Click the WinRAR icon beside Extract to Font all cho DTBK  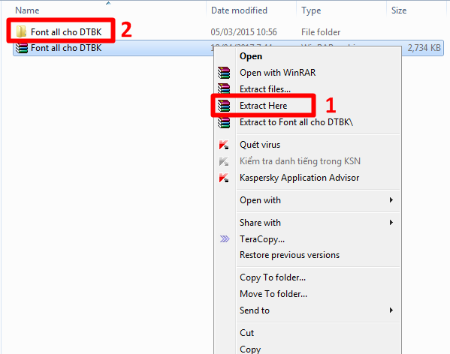coord(224,122)
